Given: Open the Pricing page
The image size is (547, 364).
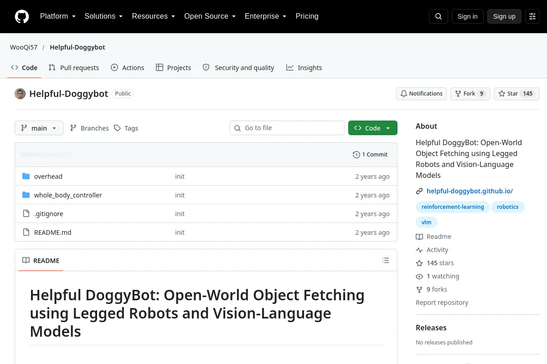Looking at the screenshot, I should tap(307, 16).
